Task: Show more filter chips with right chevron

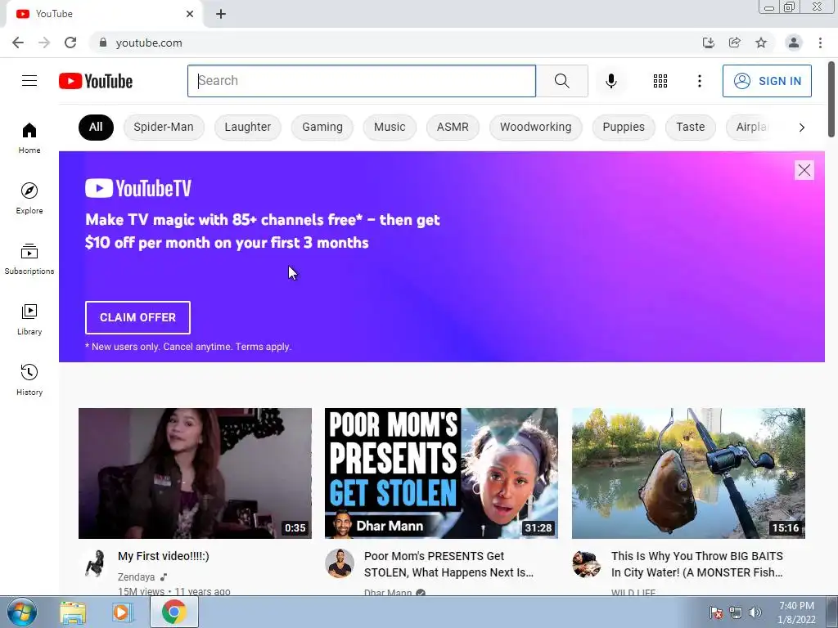Action: click(801, 127)
